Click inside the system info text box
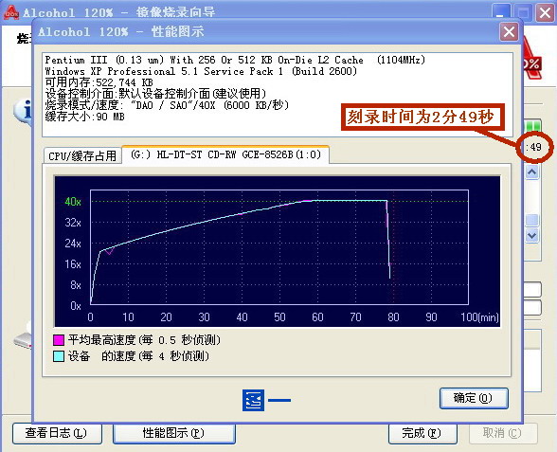 (x=278, y=95)
